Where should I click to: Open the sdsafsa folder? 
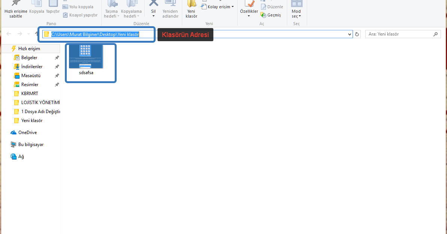[86, 56]
